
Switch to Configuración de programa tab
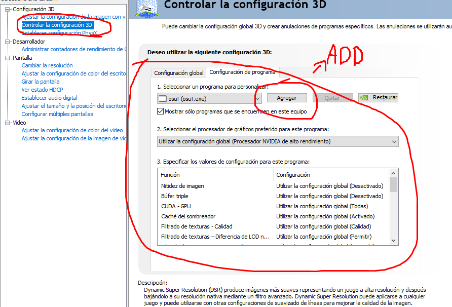pos(242,72)
